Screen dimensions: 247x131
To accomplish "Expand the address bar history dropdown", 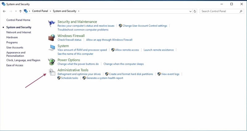I will [190, 11].
